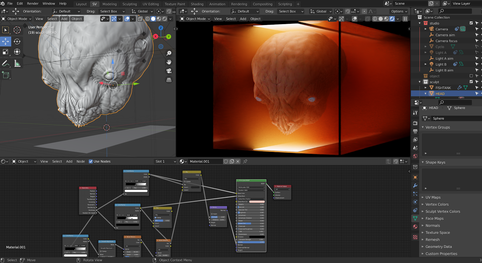Click the Material.001 name field
This screenshot has width=482, height=263.
(x=205, y=162)
